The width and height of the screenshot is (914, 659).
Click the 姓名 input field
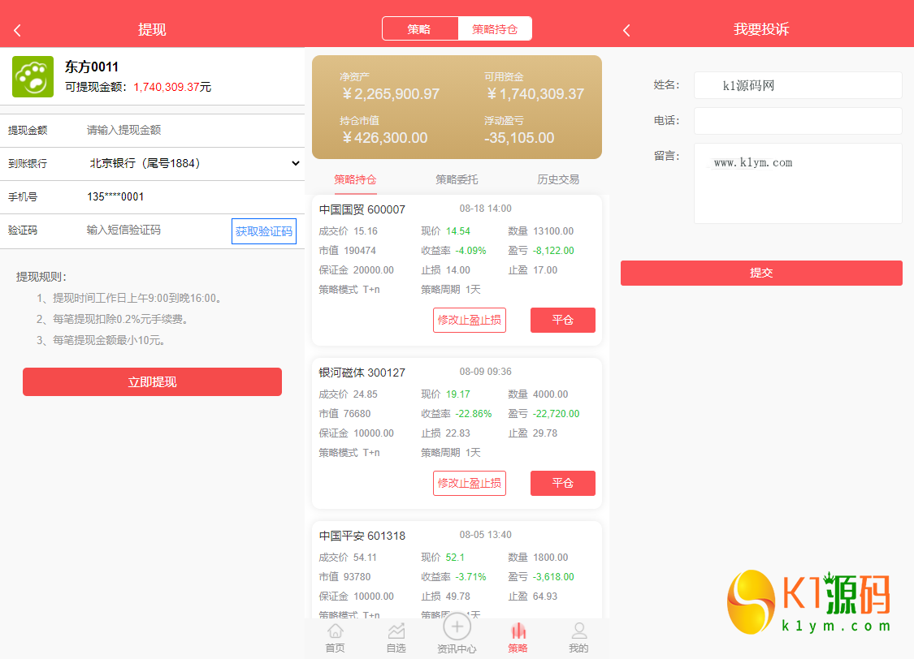798,85
